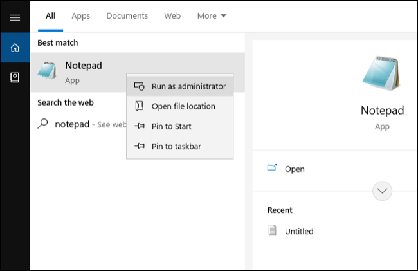This screenshot has height=271, width=418.
Task: Open the Untitled recent file
Action: pos(298,231)
